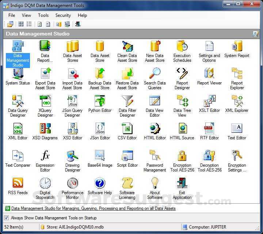
Task: Open XML Explorer
Action: pos(237,104)
